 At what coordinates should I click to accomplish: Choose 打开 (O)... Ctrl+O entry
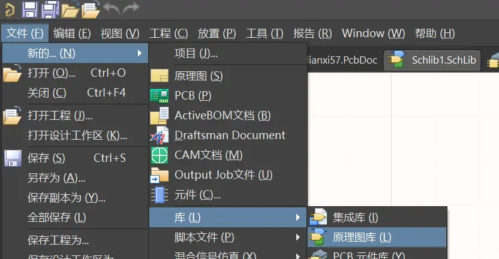pyautogui.click(x=75, y=73)
